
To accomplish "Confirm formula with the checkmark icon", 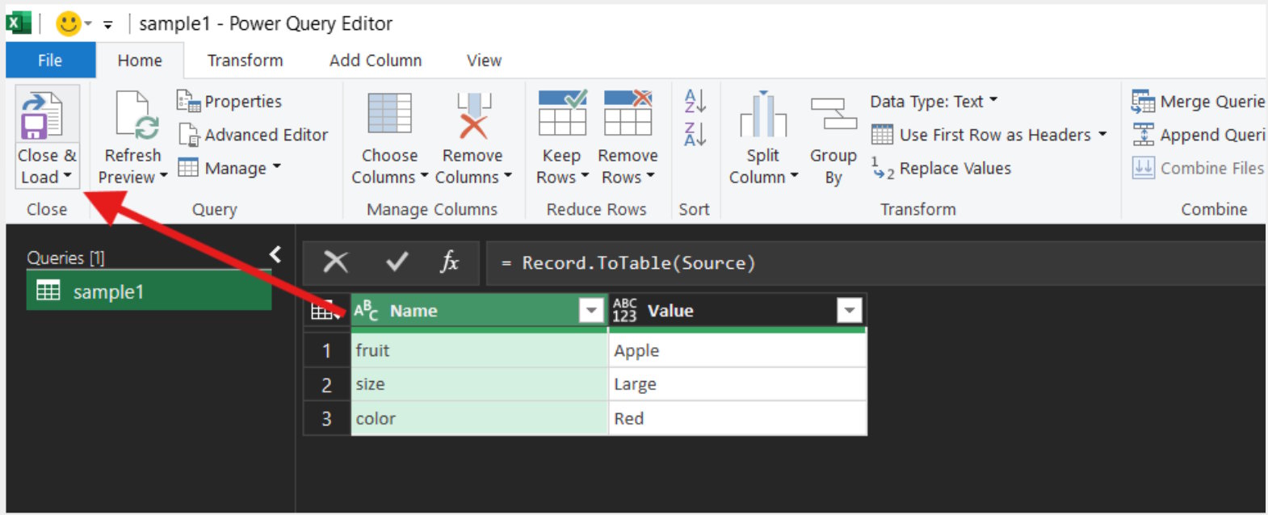I will pos(397,262).
